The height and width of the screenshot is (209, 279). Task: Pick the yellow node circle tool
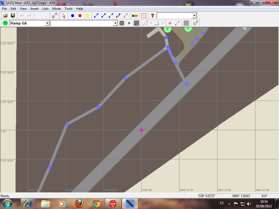(x=87, y=16)
